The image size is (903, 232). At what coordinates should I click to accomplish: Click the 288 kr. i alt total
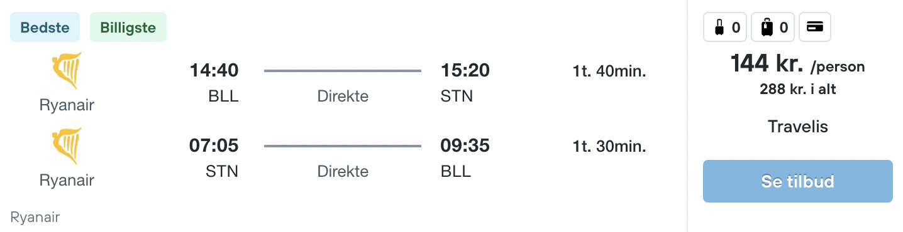[x=797, y=90]
